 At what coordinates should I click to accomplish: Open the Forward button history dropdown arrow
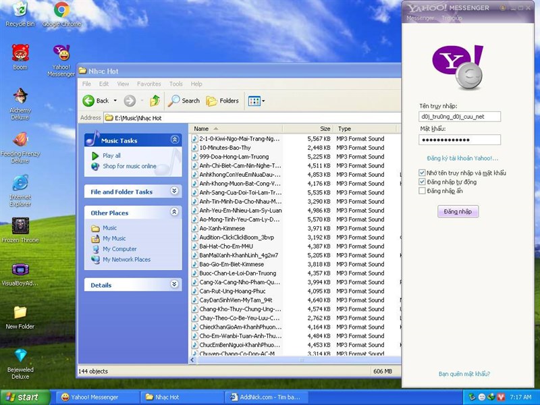[x=142, y=101]
